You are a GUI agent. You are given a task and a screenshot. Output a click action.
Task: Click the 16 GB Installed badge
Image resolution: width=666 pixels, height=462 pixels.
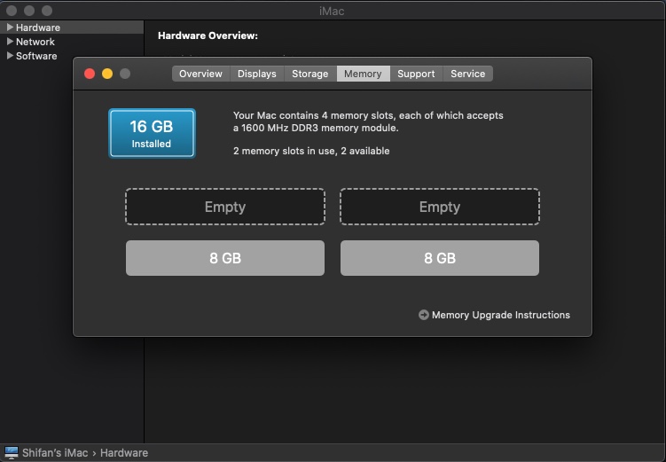(x=152, y=133)
